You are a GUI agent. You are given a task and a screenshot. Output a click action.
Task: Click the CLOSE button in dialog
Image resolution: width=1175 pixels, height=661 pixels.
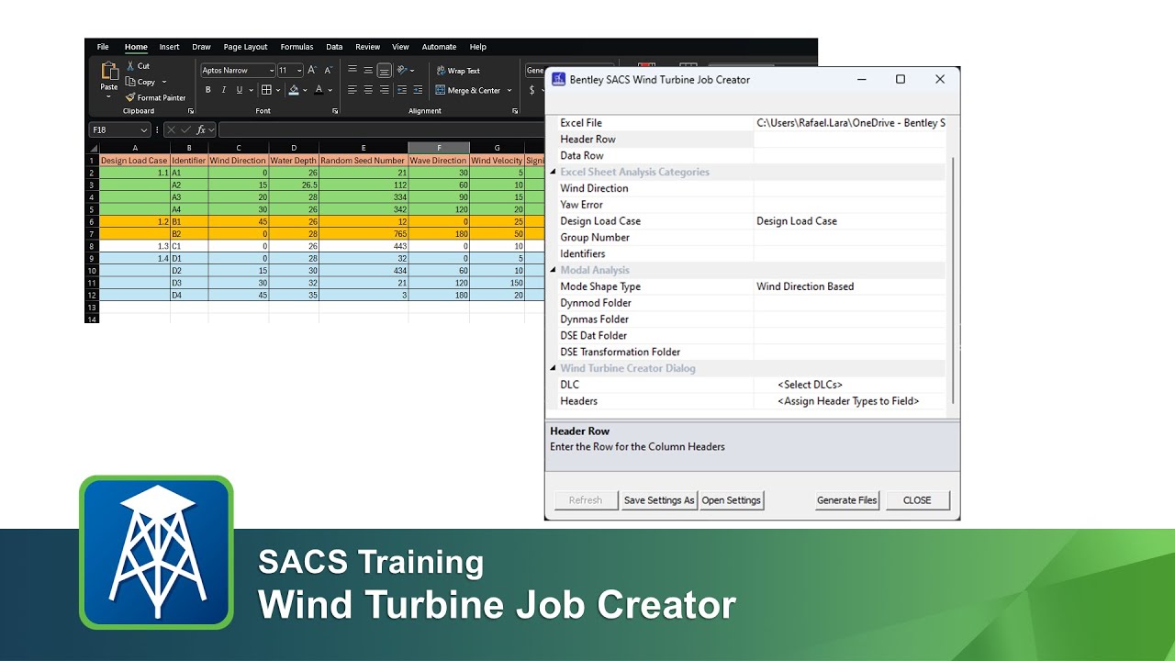tap(917, 500)
